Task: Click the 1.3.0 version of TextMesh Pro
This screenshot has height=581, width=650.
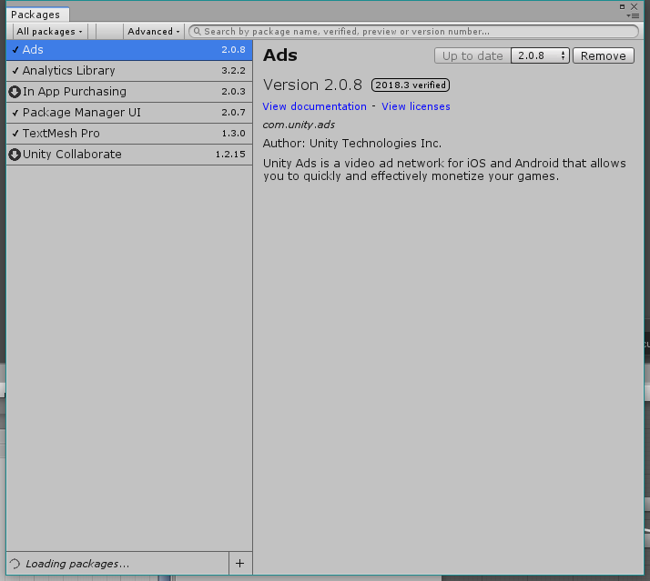Action: [x=233, y=134]
